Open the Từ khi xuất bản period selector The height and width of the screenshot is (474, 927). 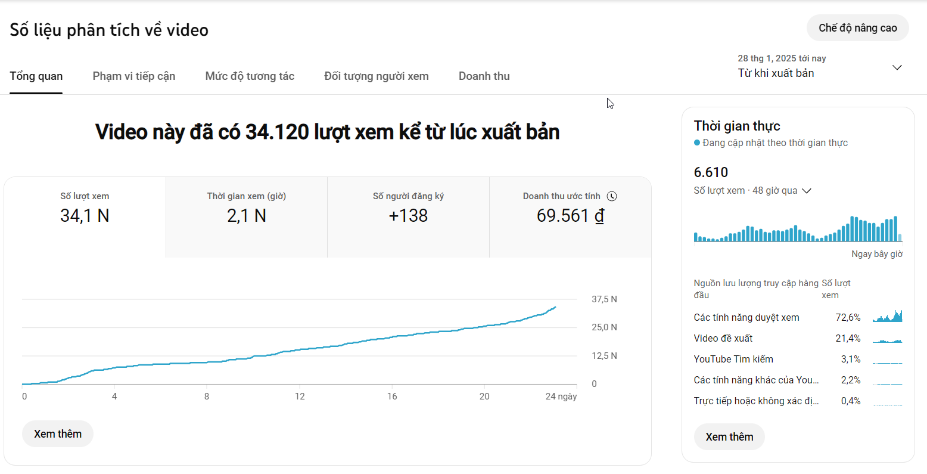pyautogui.click(x=776, y=73)
